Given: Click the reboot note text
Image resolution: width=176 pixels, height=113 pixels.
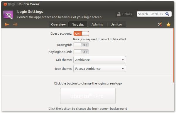Looking at the screenshot, I should point(99,39).
